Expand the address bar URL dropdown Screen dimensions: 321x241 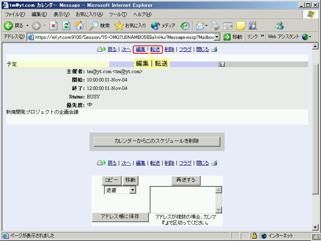click(x=217, y=37)
